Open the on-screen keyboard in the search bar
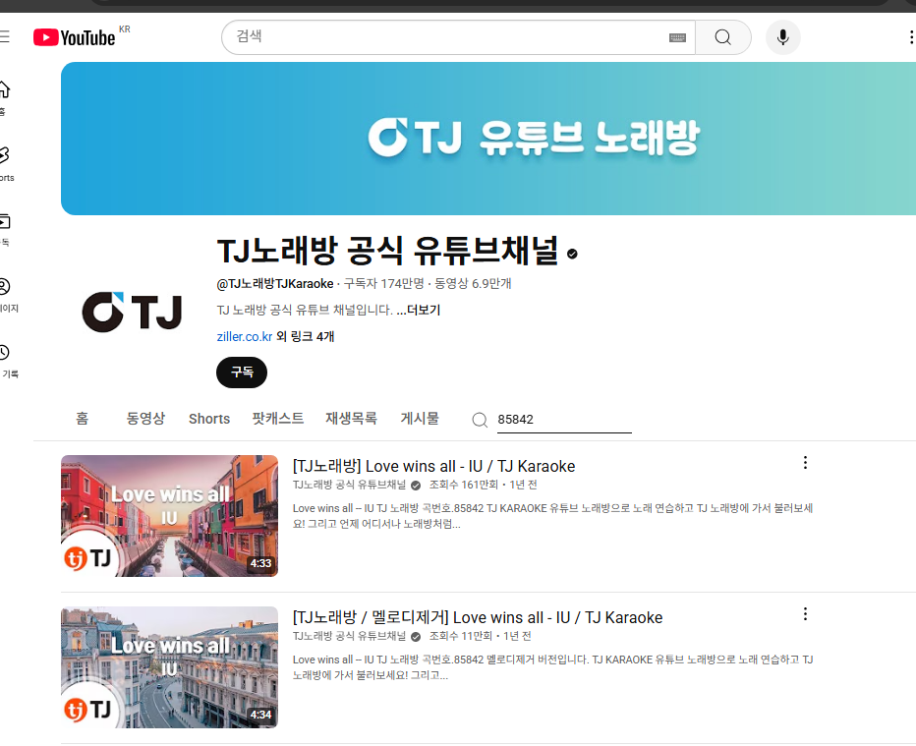 (x=677, y=37)
